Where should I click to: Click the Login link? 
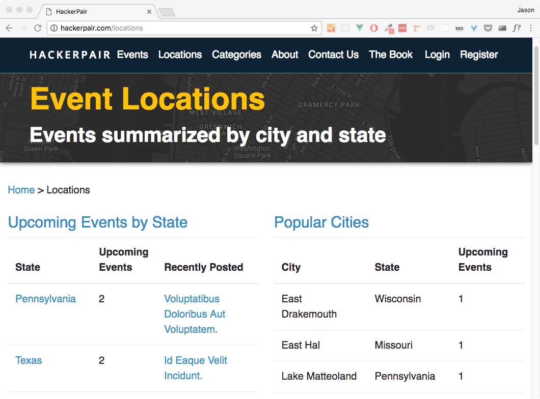(x=438, y=54)
